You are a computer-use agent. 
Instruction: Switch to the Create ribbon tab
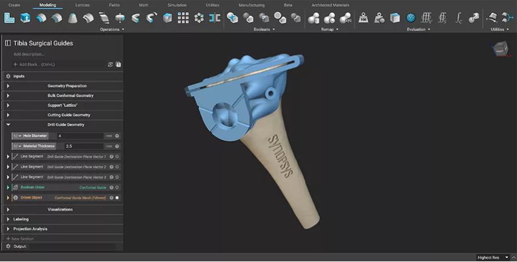click(14, 5)
